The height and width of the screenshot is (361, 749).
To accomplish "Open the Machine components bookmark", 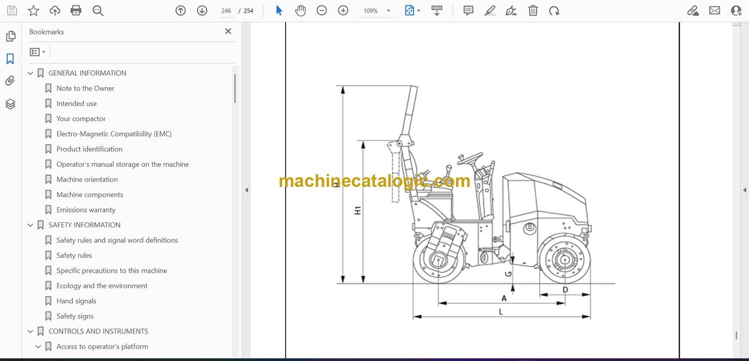I will [x=89, y=194].
